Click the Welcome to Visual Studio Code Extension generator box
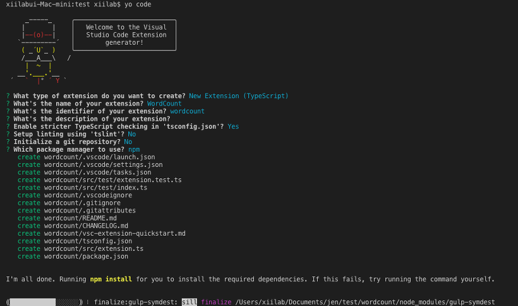This screenshot has width=518, height=306. tap(124, 35)
